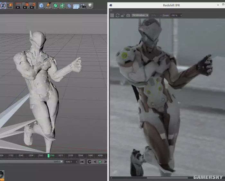The width and height of the screenshot is (225, 181).
Task: Maximize the Redshift IPR window
Action: [x=223, y=4]
